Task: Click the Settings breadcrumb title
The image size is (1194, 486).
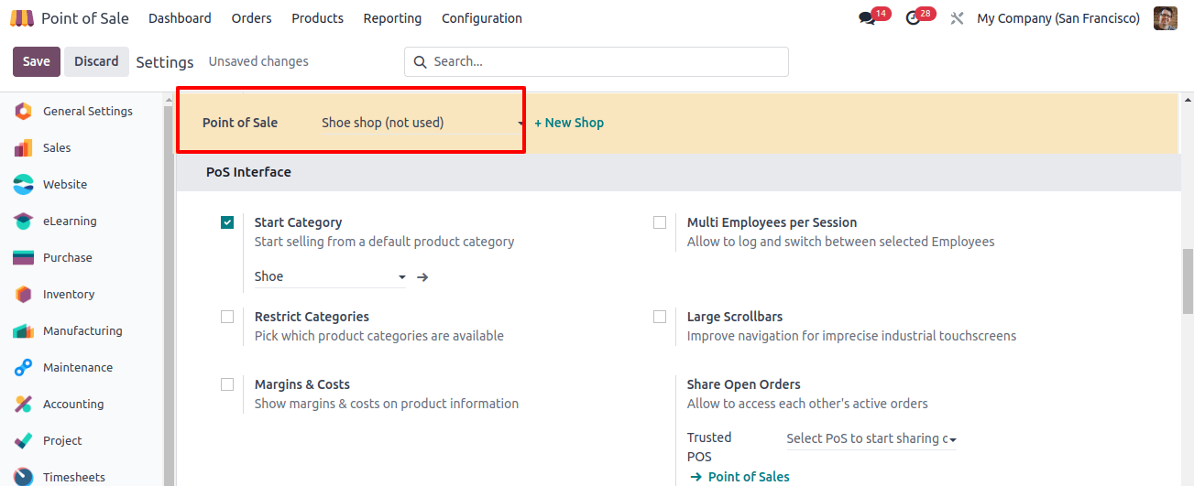Action: [165, 62]
